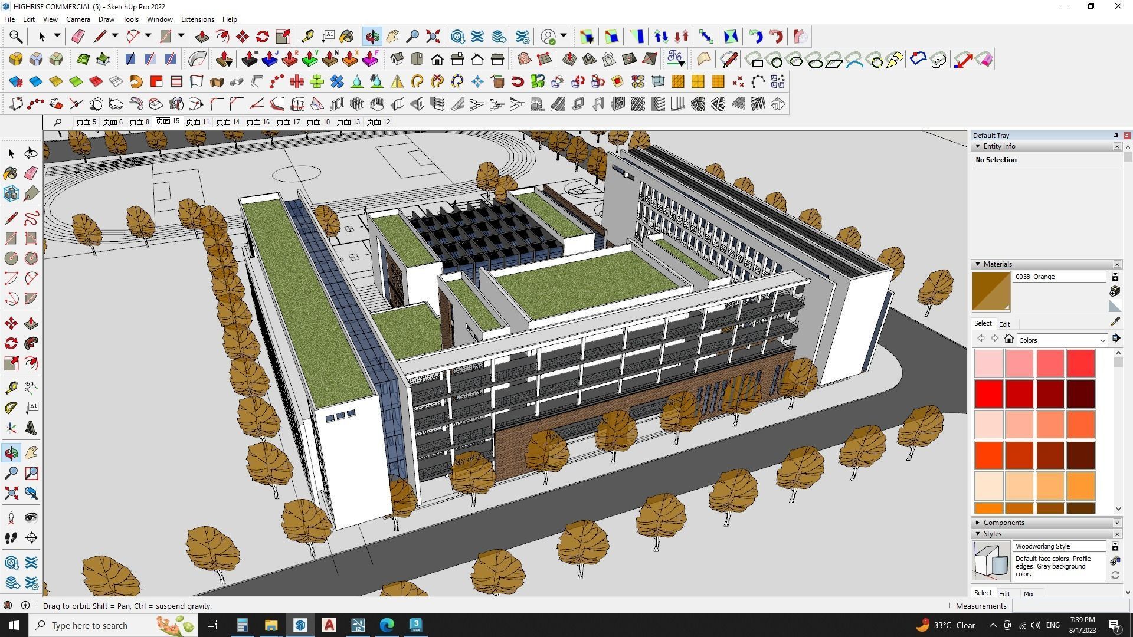Viewport: 1133px width, 637px height.
Task: Choose the Freehand drawing tool
Action: (x=31, y=218)
